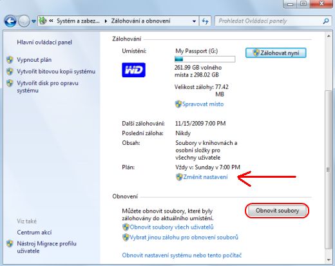Image resolution: width=335 pixels, height=266 pixels.
Task: Click the Obnovit soubory button
Action: (277, 211)
